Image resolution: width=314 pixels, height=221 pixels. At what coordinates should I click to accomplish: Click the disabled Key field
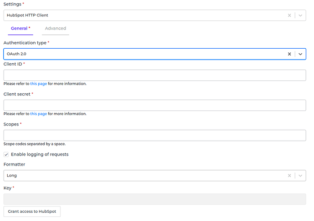pos(155,199)
